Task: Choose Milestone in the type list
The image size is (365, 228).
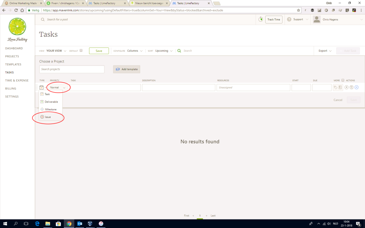Action: coord(50,109)
